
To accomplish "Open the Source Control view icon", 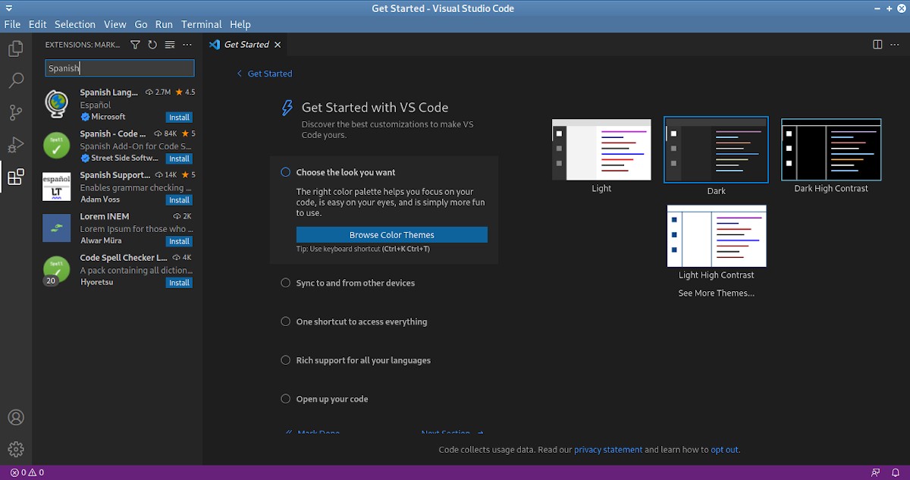I will 15,112.
